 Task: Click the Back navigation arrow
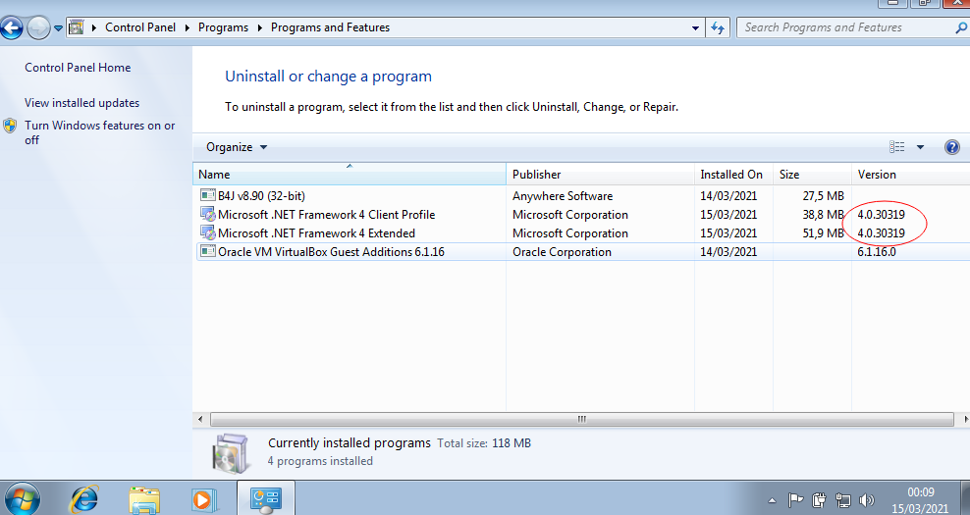[x=11, y=27]
